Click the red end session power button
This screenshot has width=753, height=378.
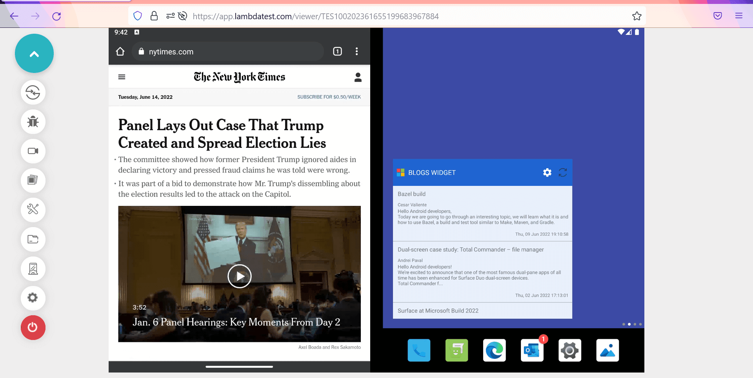pyautogui.click(x=33, y=327)
